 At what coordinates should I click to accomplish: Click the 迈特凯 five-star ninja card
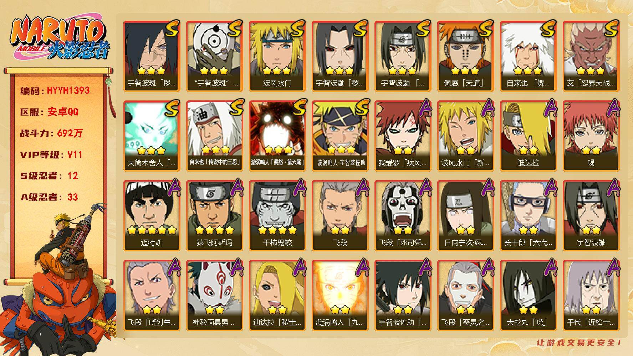152,215
